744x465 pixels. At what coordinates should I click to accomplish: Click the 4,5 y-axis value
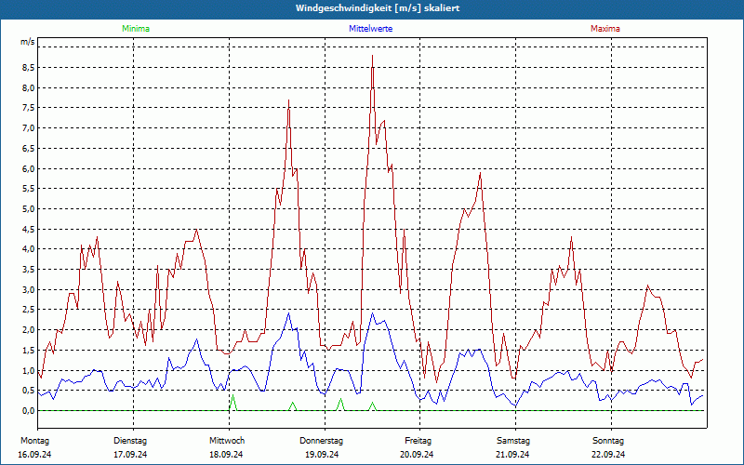28,229
